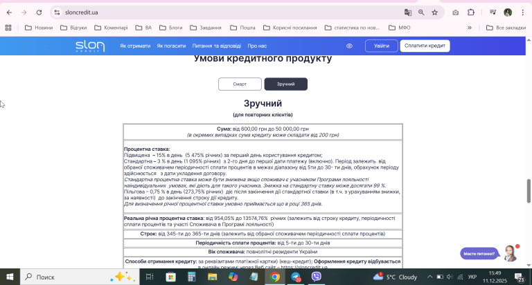Open the статистика по нов... folder
Image resolution: width=532 pixels, height=285 pixels.
(x=352, y=28)
